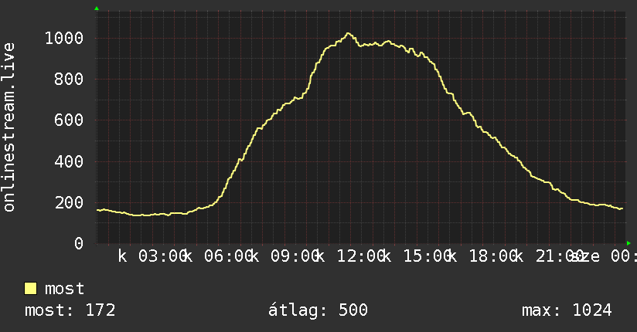This screenshot has width=637, height=332.
Task: Click the 'k 12:00' time label
Action: pos(352,256)
